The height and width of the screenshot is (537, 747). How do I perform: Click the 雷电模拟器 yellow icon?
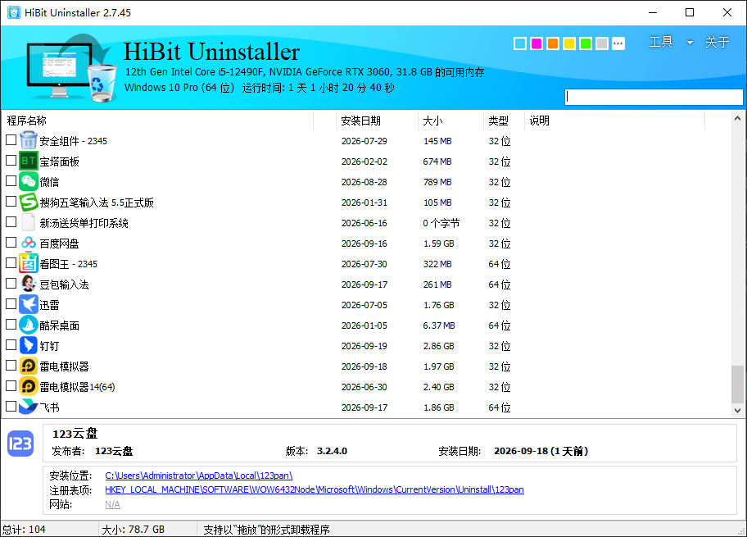click(x=28, y=366)
